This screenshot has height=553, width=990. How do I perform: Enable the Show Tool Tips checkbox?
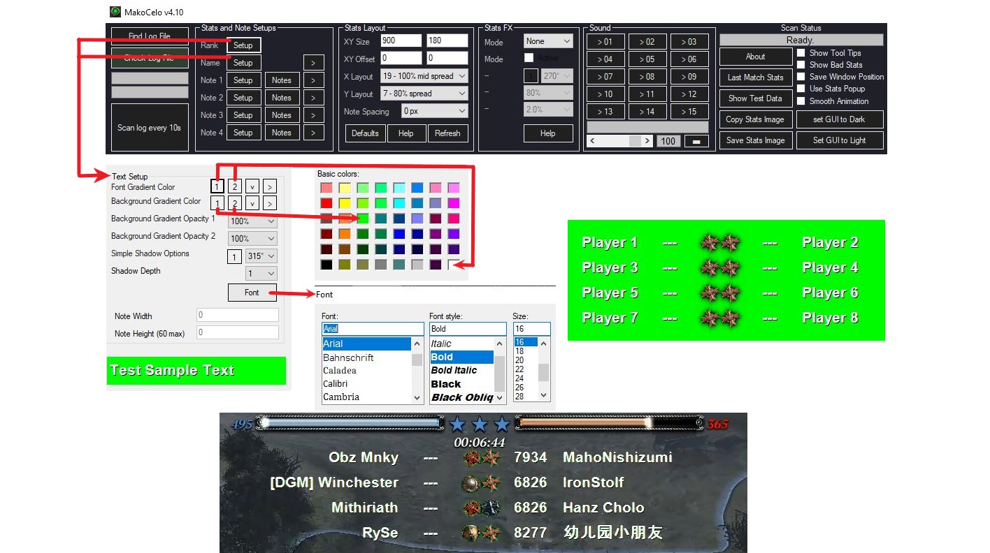point(801,53)
